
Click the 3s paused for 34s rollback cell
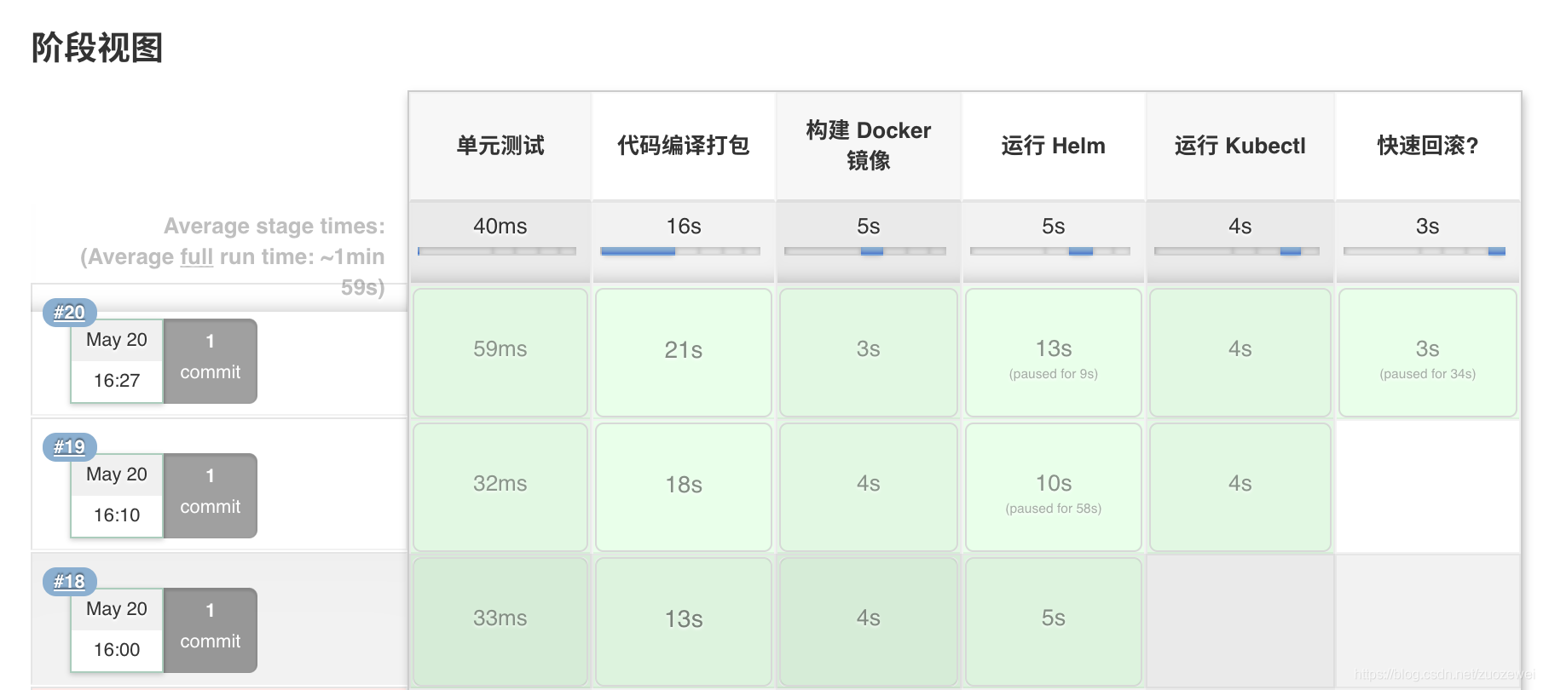pos(1428,353)
